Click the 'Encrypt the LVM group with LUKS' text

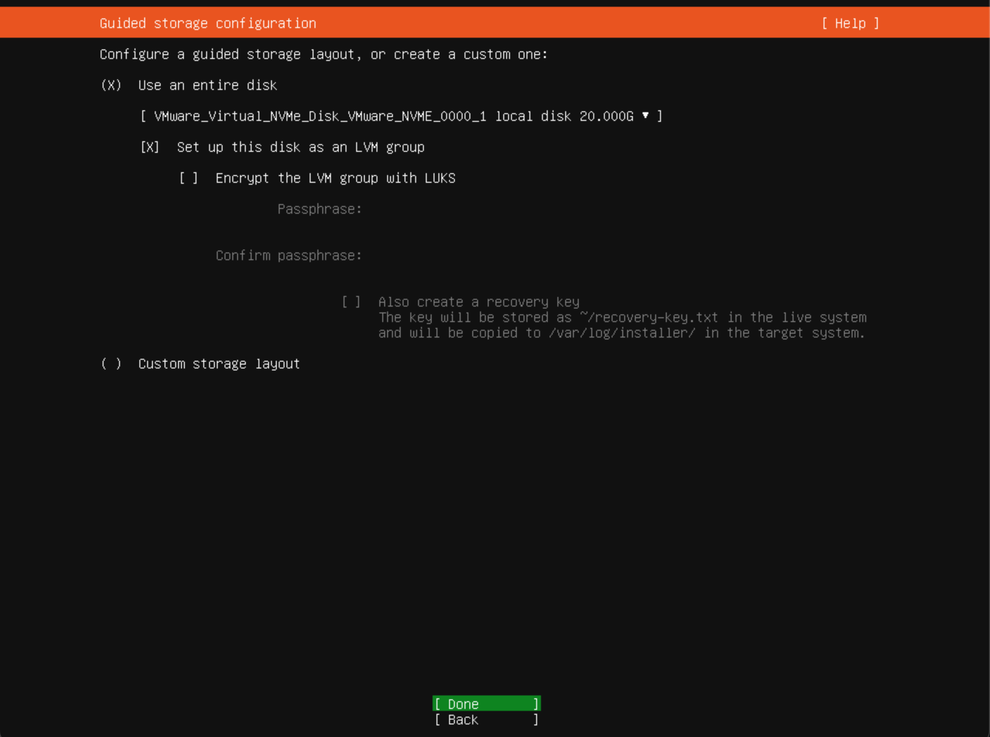pos(335,178)
